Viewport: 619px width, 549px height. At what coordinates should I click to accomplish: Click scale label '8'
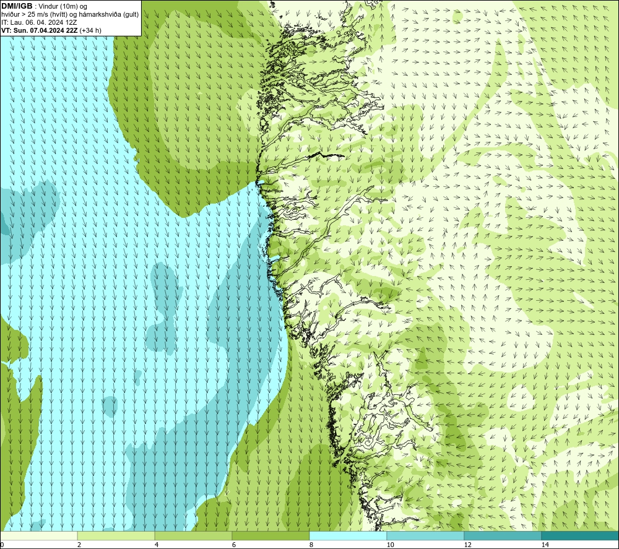coord(311,545)
